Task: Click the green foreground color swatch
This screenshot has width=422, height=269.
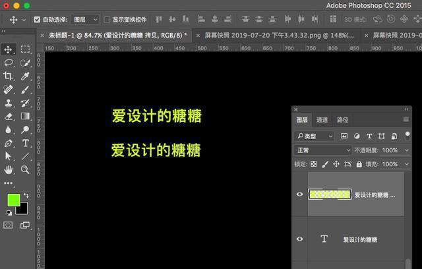Action: coord(13,199)
